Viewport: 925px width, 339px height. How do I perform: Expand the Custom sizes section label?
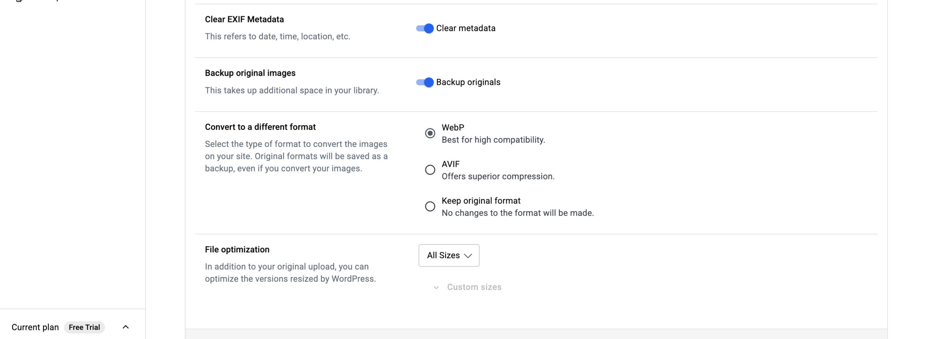pyautogui.click(x=474, y=287)
